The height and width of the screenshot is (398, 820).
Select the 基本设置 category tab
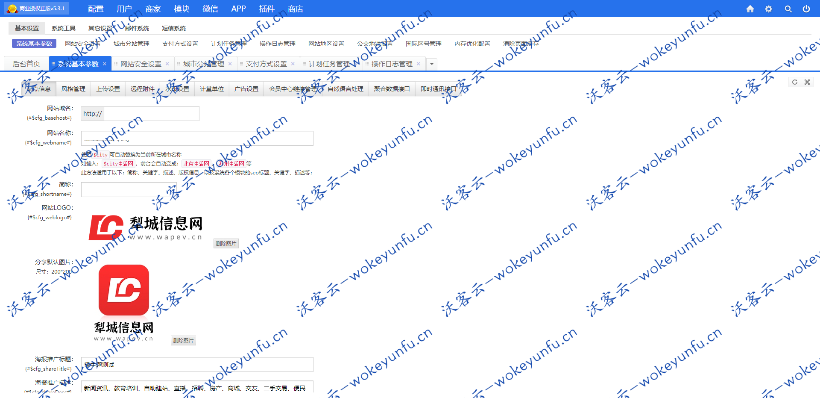[x=27, y=28]
